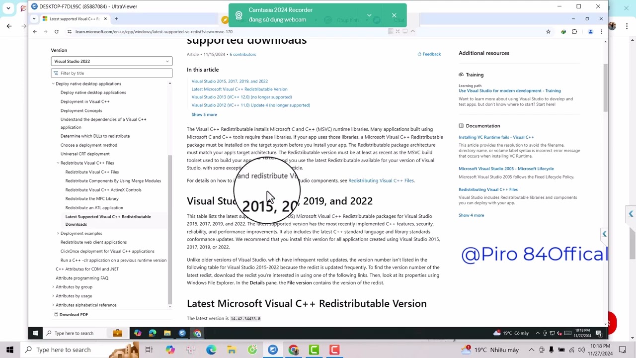Viewport: 636px width, 358px height.
Task: Expand Attributes by usage node
Action: click(x=53, y=296)
